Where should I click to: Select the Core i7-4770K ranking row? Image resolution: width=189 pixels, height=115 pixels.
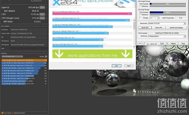[x=24, y=66]
